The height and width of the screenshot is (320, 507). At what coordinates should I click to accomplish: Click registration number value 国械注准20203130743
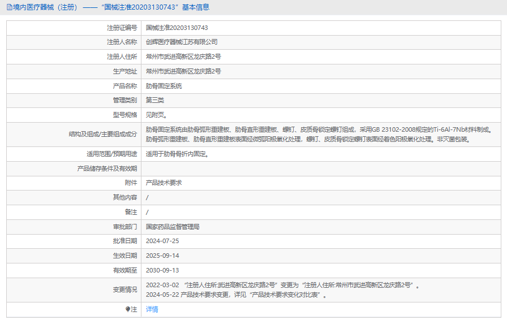(177, 28)
